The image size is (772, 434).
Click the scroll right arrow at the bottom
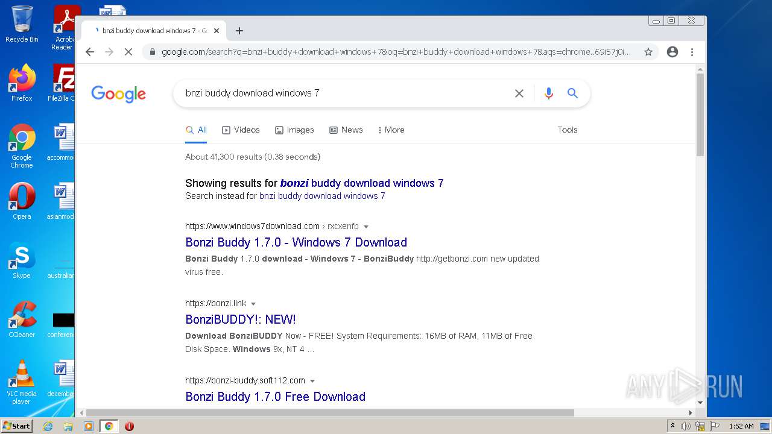[x=691, y=413]
